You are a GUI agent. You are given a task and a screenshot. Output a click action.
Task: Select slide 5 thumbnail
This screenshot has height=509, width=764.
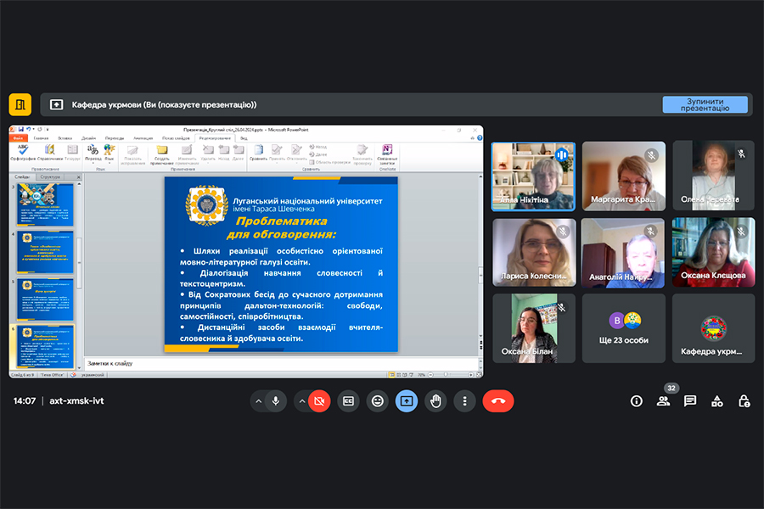(45, 299)
